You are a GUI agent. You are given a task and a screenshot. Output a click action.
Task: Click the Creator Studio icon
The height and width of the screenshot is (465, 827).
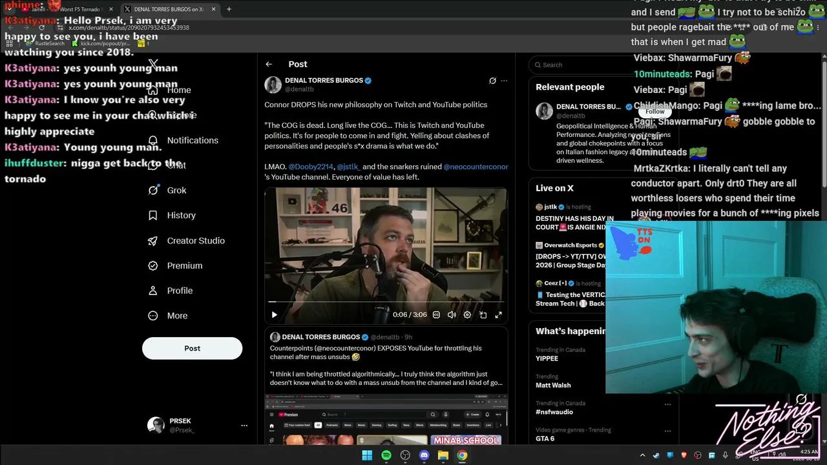[x=153, y=240]
